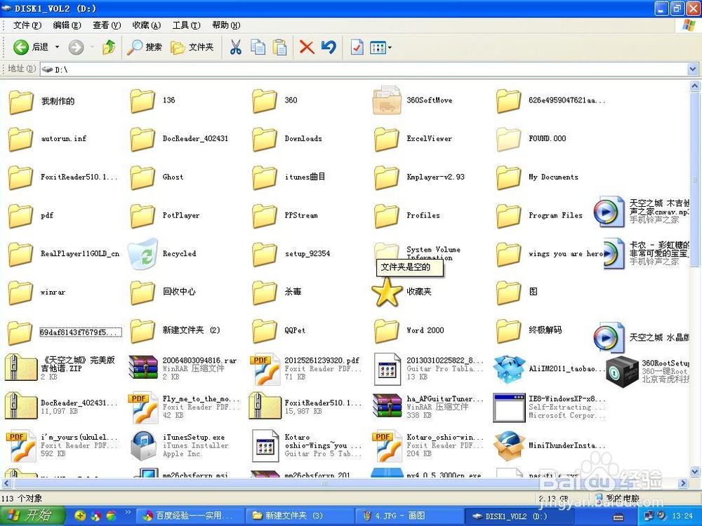Select the IE8-WindowsXP-x8... installer
This screenshot has height=526, width=702.
click(x=550, y=407)
